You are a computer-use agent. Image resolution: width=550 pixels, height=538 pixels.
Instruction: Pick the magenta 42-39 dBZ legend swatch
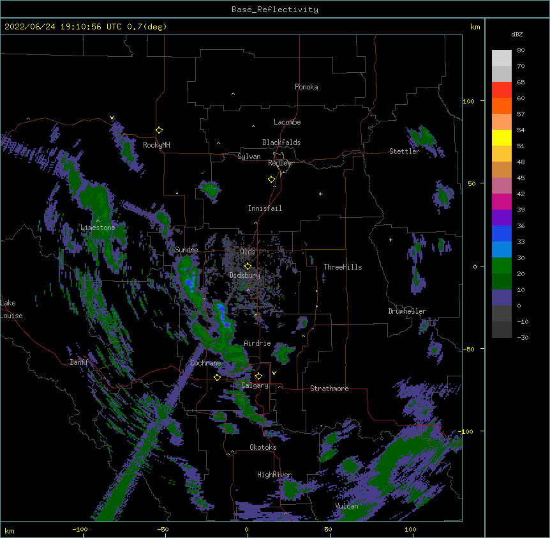click(502, 201)
